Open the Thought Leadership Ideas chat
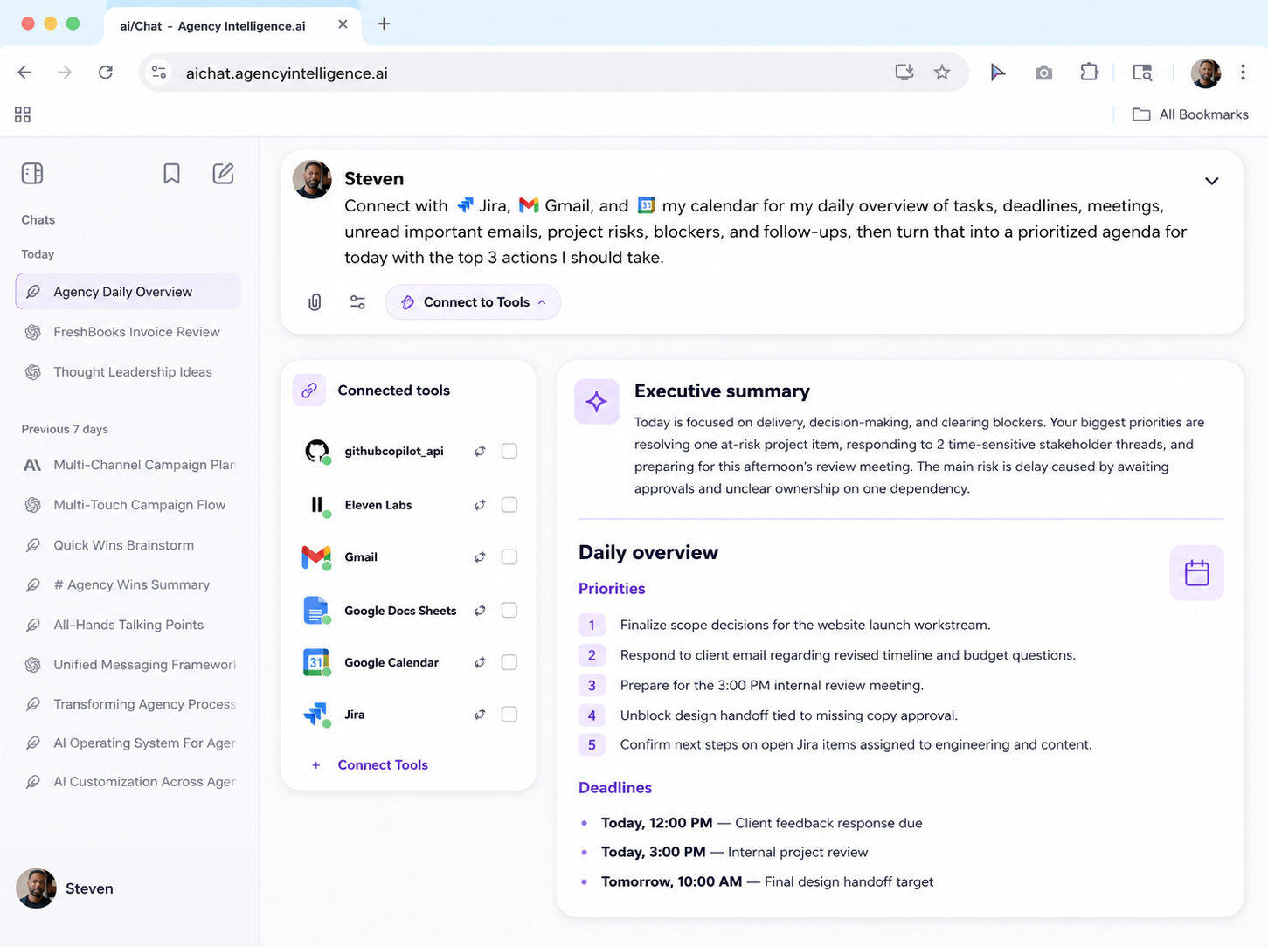The height and width of the screenshot is (947, 1268). pyautogui.click(x=128, y=372)
